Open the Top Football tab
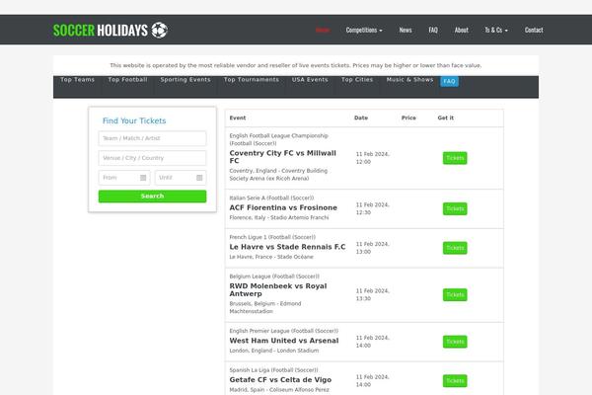The image size is (592, 395). [127, 79]
